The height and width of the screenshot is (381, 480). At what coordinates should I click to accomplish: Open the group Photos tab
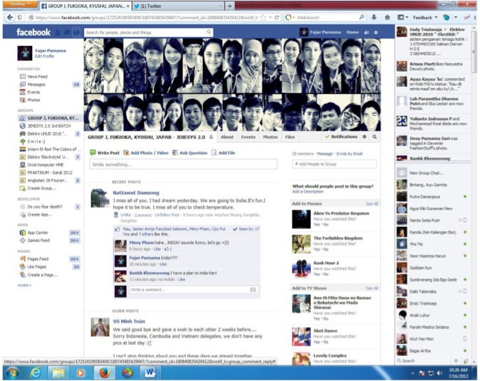[x=271, y=137]
